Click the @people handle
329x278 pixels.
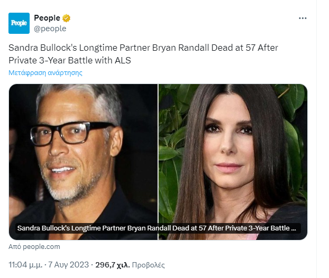pos(50,29)
